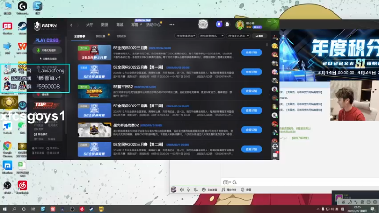The image size is (379, 213).
Task: Open the 5E躺平杯 banner thumbnail
Action: pyautogui.click(x=94, y=91)
